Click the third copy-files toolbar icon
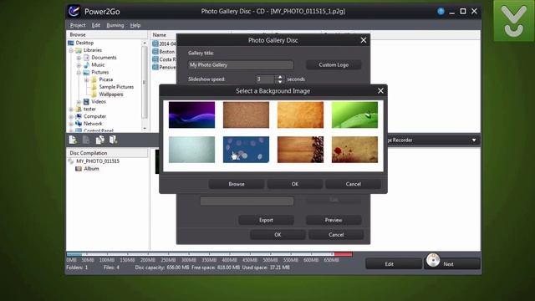Screen dimensions: 535x301 pos(100,140)
